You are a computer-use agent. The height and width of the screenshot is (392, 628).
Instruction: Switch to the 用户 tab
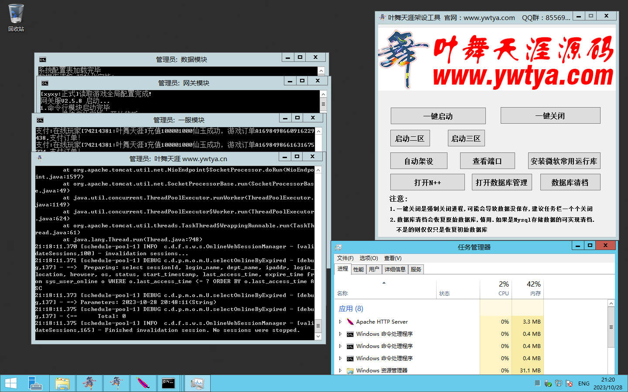(x=374, y=269)
